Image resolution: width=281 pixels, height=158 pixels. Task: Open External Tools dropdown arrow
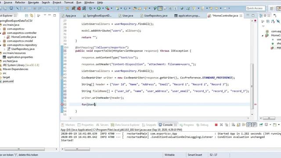click(112, 8)
